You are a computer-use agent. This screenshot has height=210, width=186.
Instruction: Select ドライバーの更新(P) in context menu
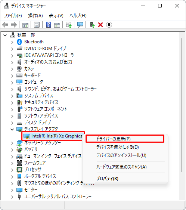125,139
